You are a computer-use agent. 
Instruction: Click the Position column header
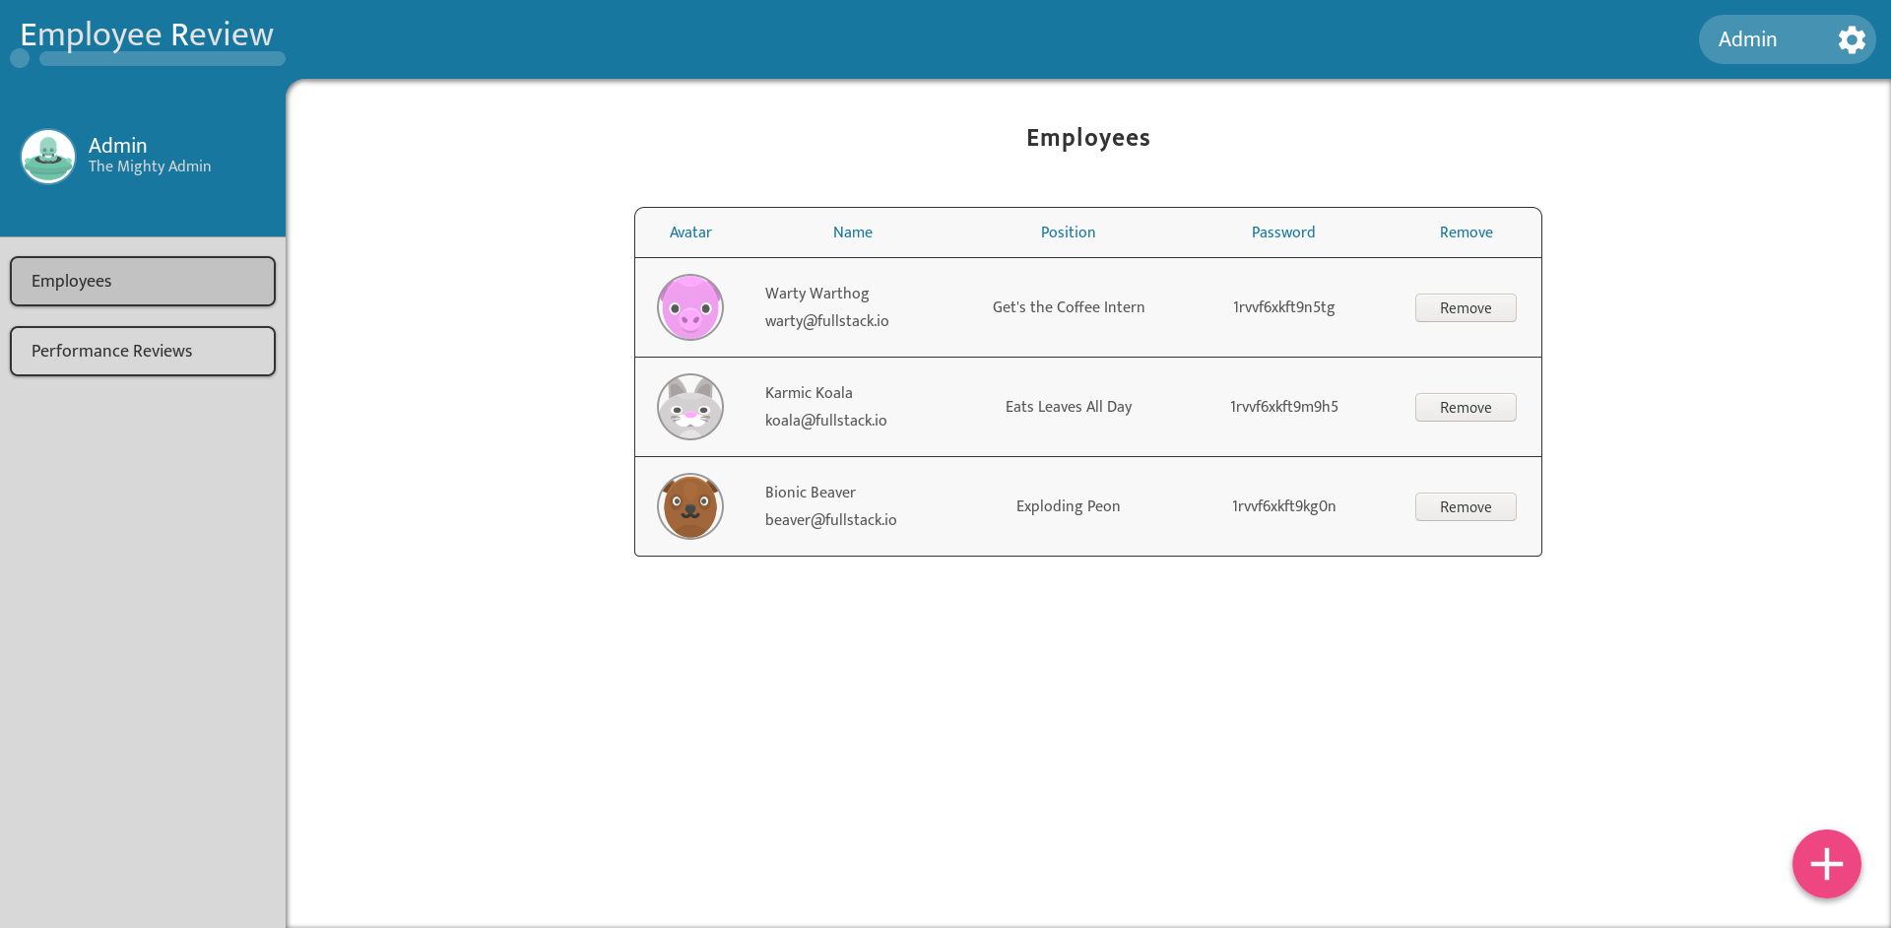(x=1068, y=232)
